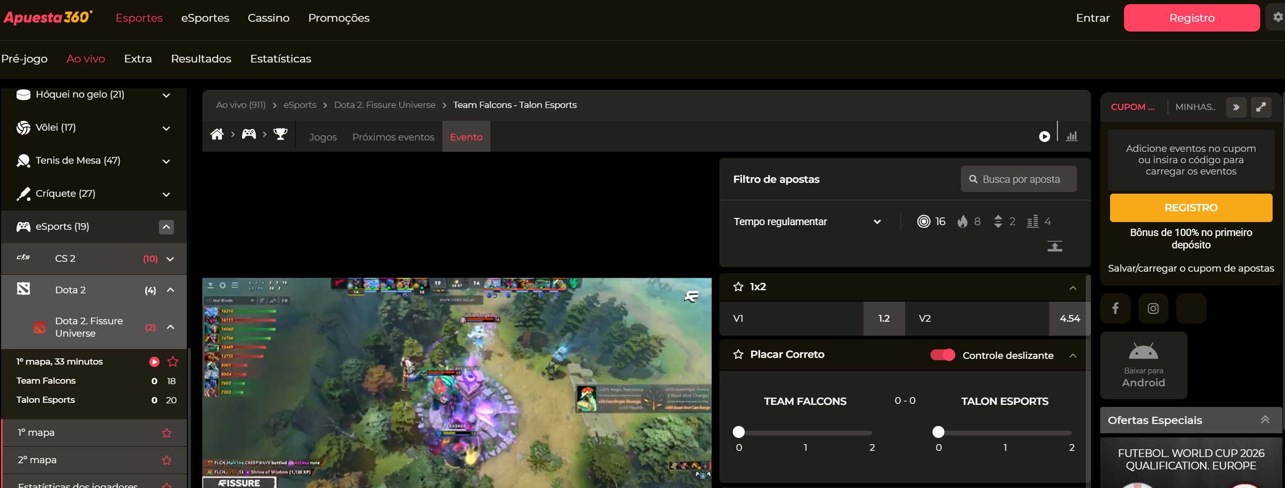This screenshot has height=488, width=1285.
Task: Favorite the Team Falcons match star
Action: [x=173, y=361]
